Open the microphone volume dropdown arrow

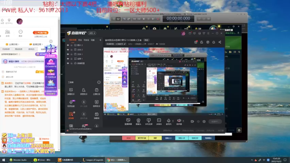pyautogui.click(x=173, y=121)
